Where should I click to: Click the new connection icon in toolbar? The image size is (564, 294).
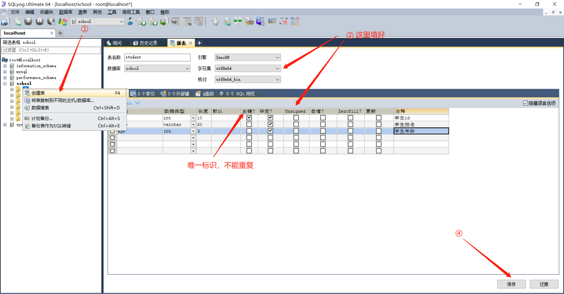click(5, 21)
